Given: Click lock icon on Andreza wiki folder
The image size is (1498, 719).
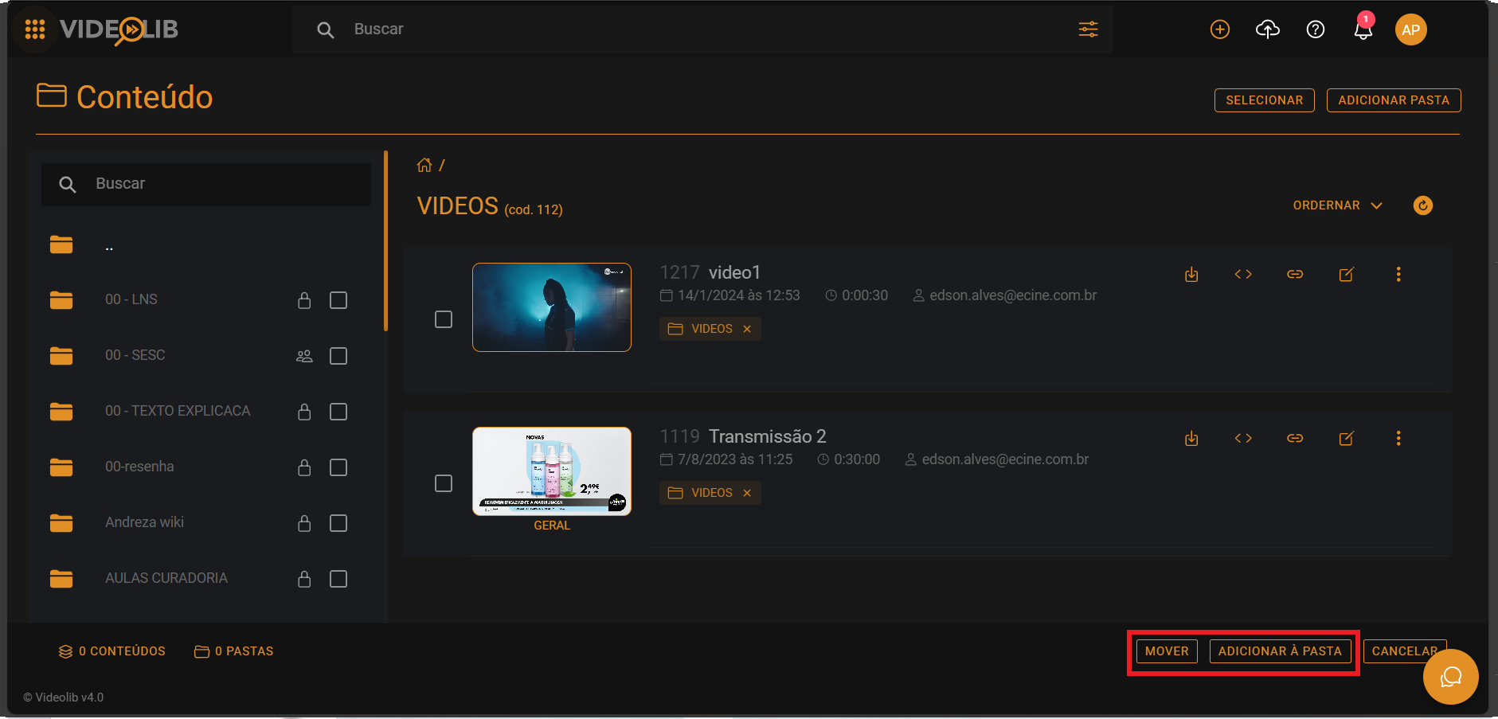Looking at the screenshot, I should tap(304, 523).
